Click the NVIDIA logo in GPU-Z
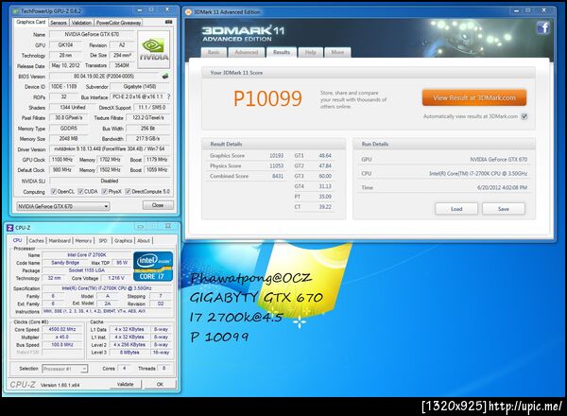The width and height of the screenshot is (567, 416). point(154,49)
